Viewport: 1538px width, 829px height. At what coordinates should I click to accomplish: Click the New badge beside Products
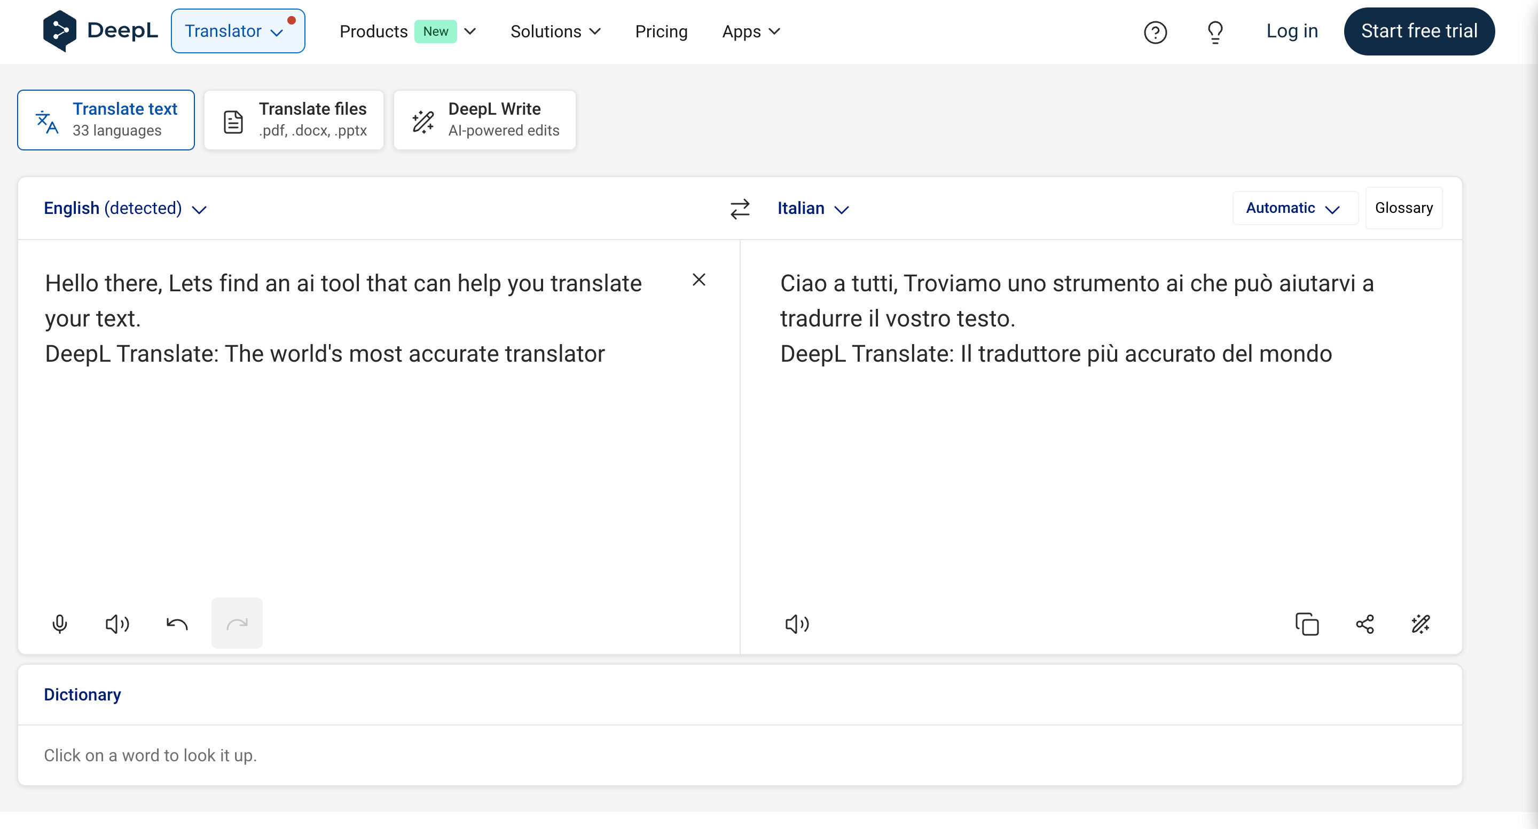[435, 31]
